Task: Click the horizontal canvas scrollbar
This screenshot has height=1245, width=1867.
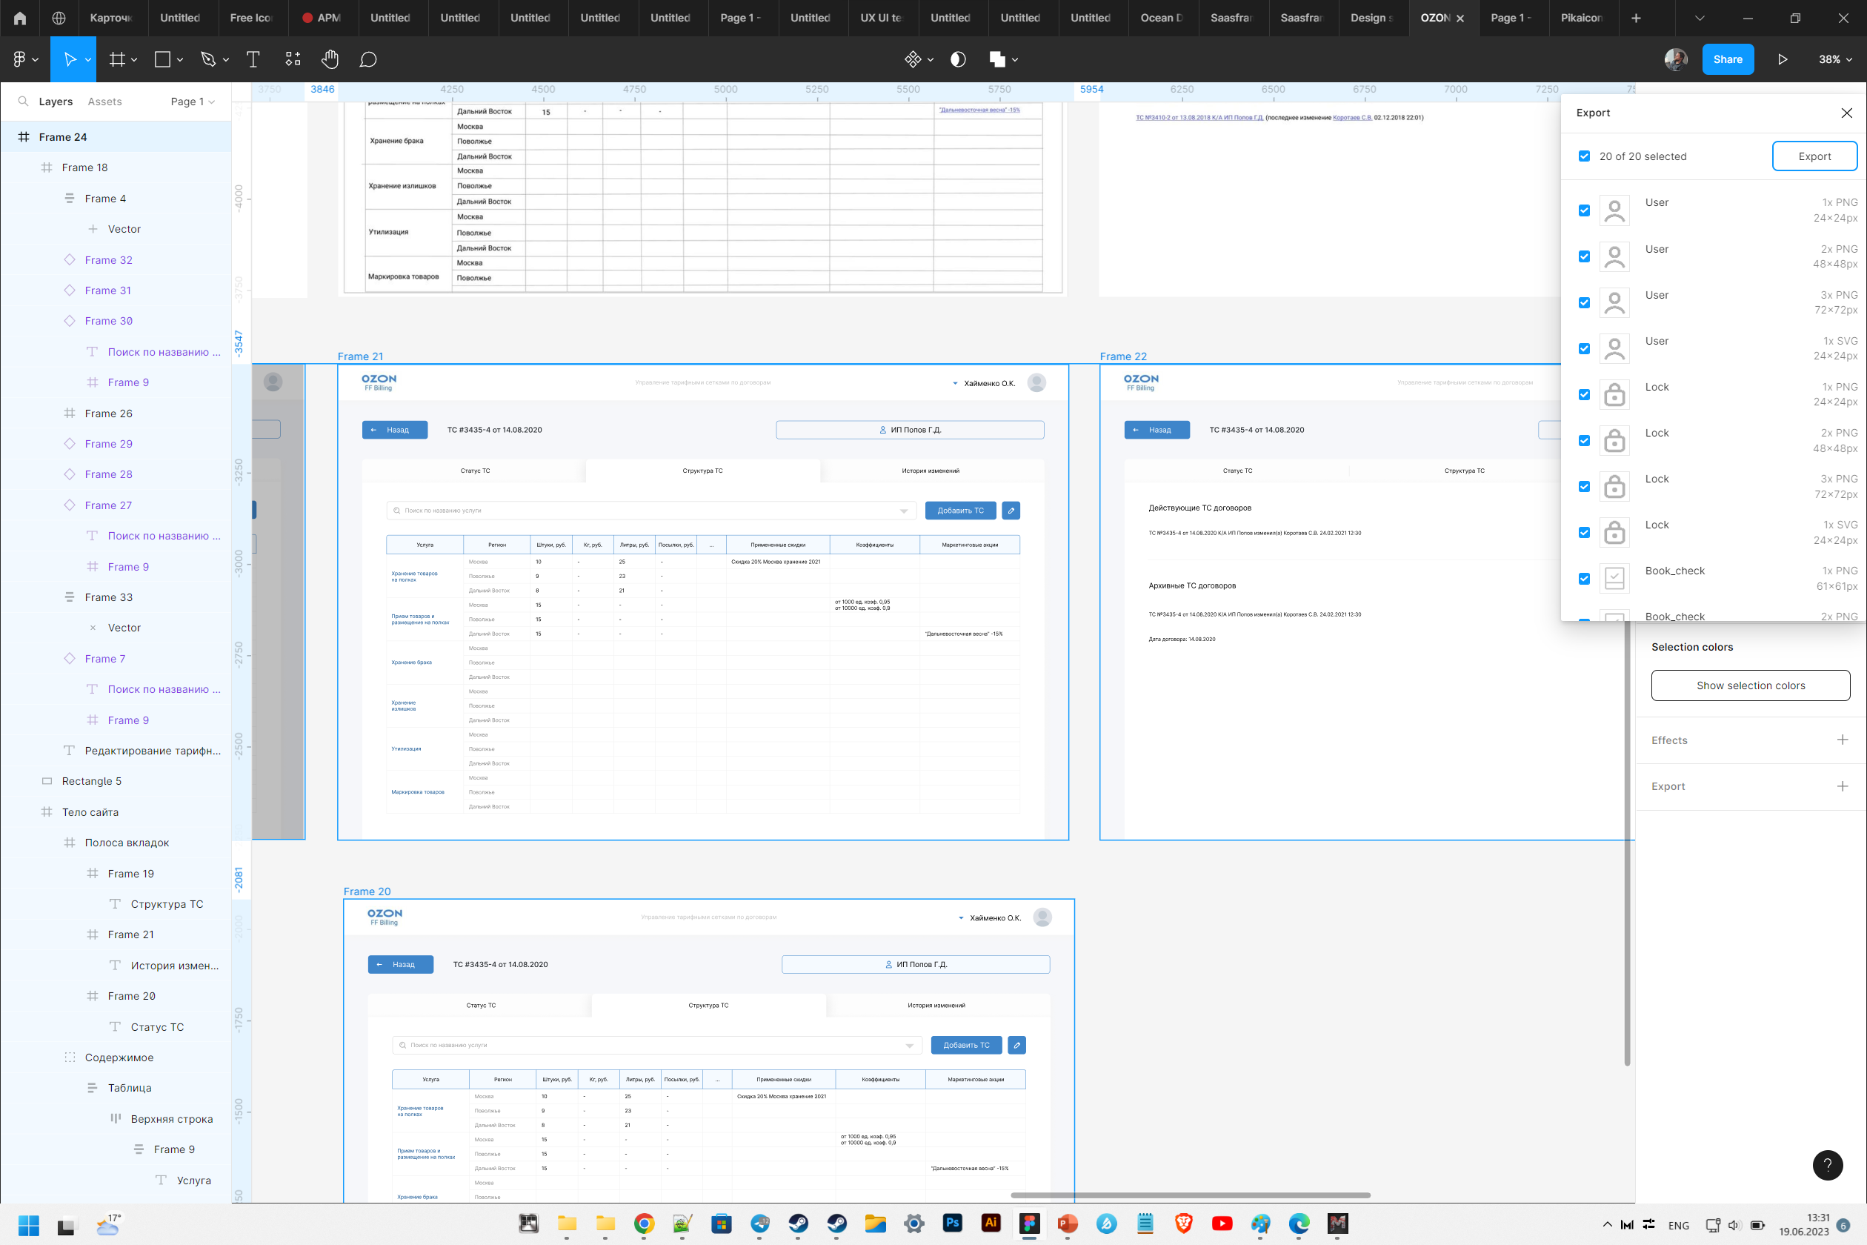Action: coord(1190,1195)
